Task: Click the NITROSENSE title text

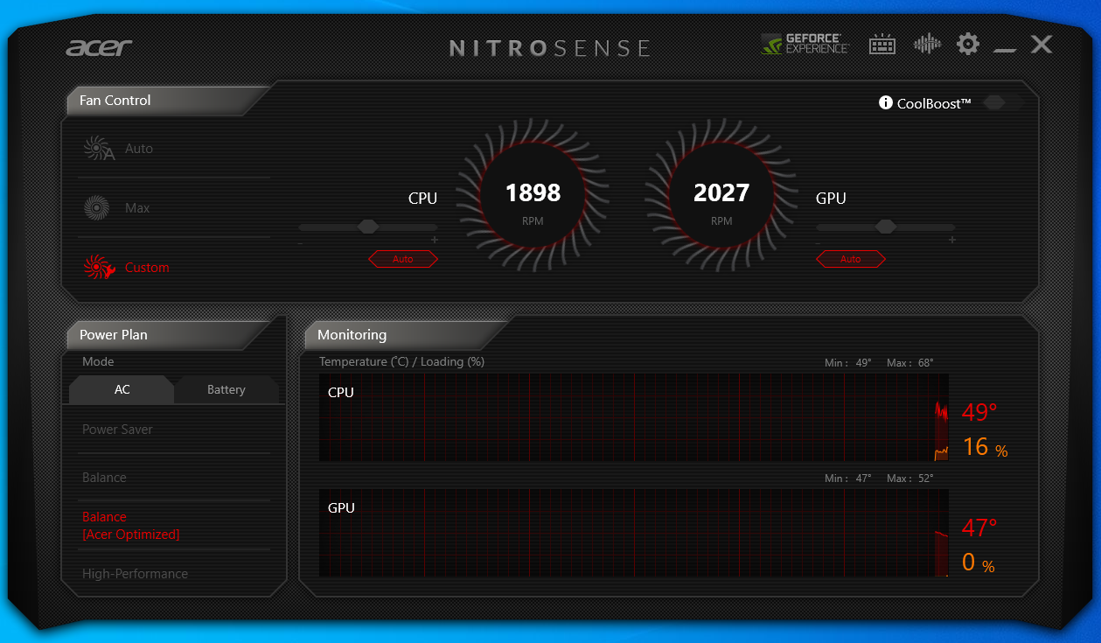Action: click(550, 47)
